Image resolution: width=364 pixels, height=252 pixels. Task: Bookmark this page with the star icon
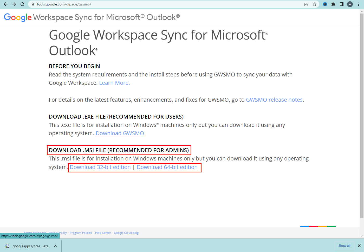(x=315, y=4)
